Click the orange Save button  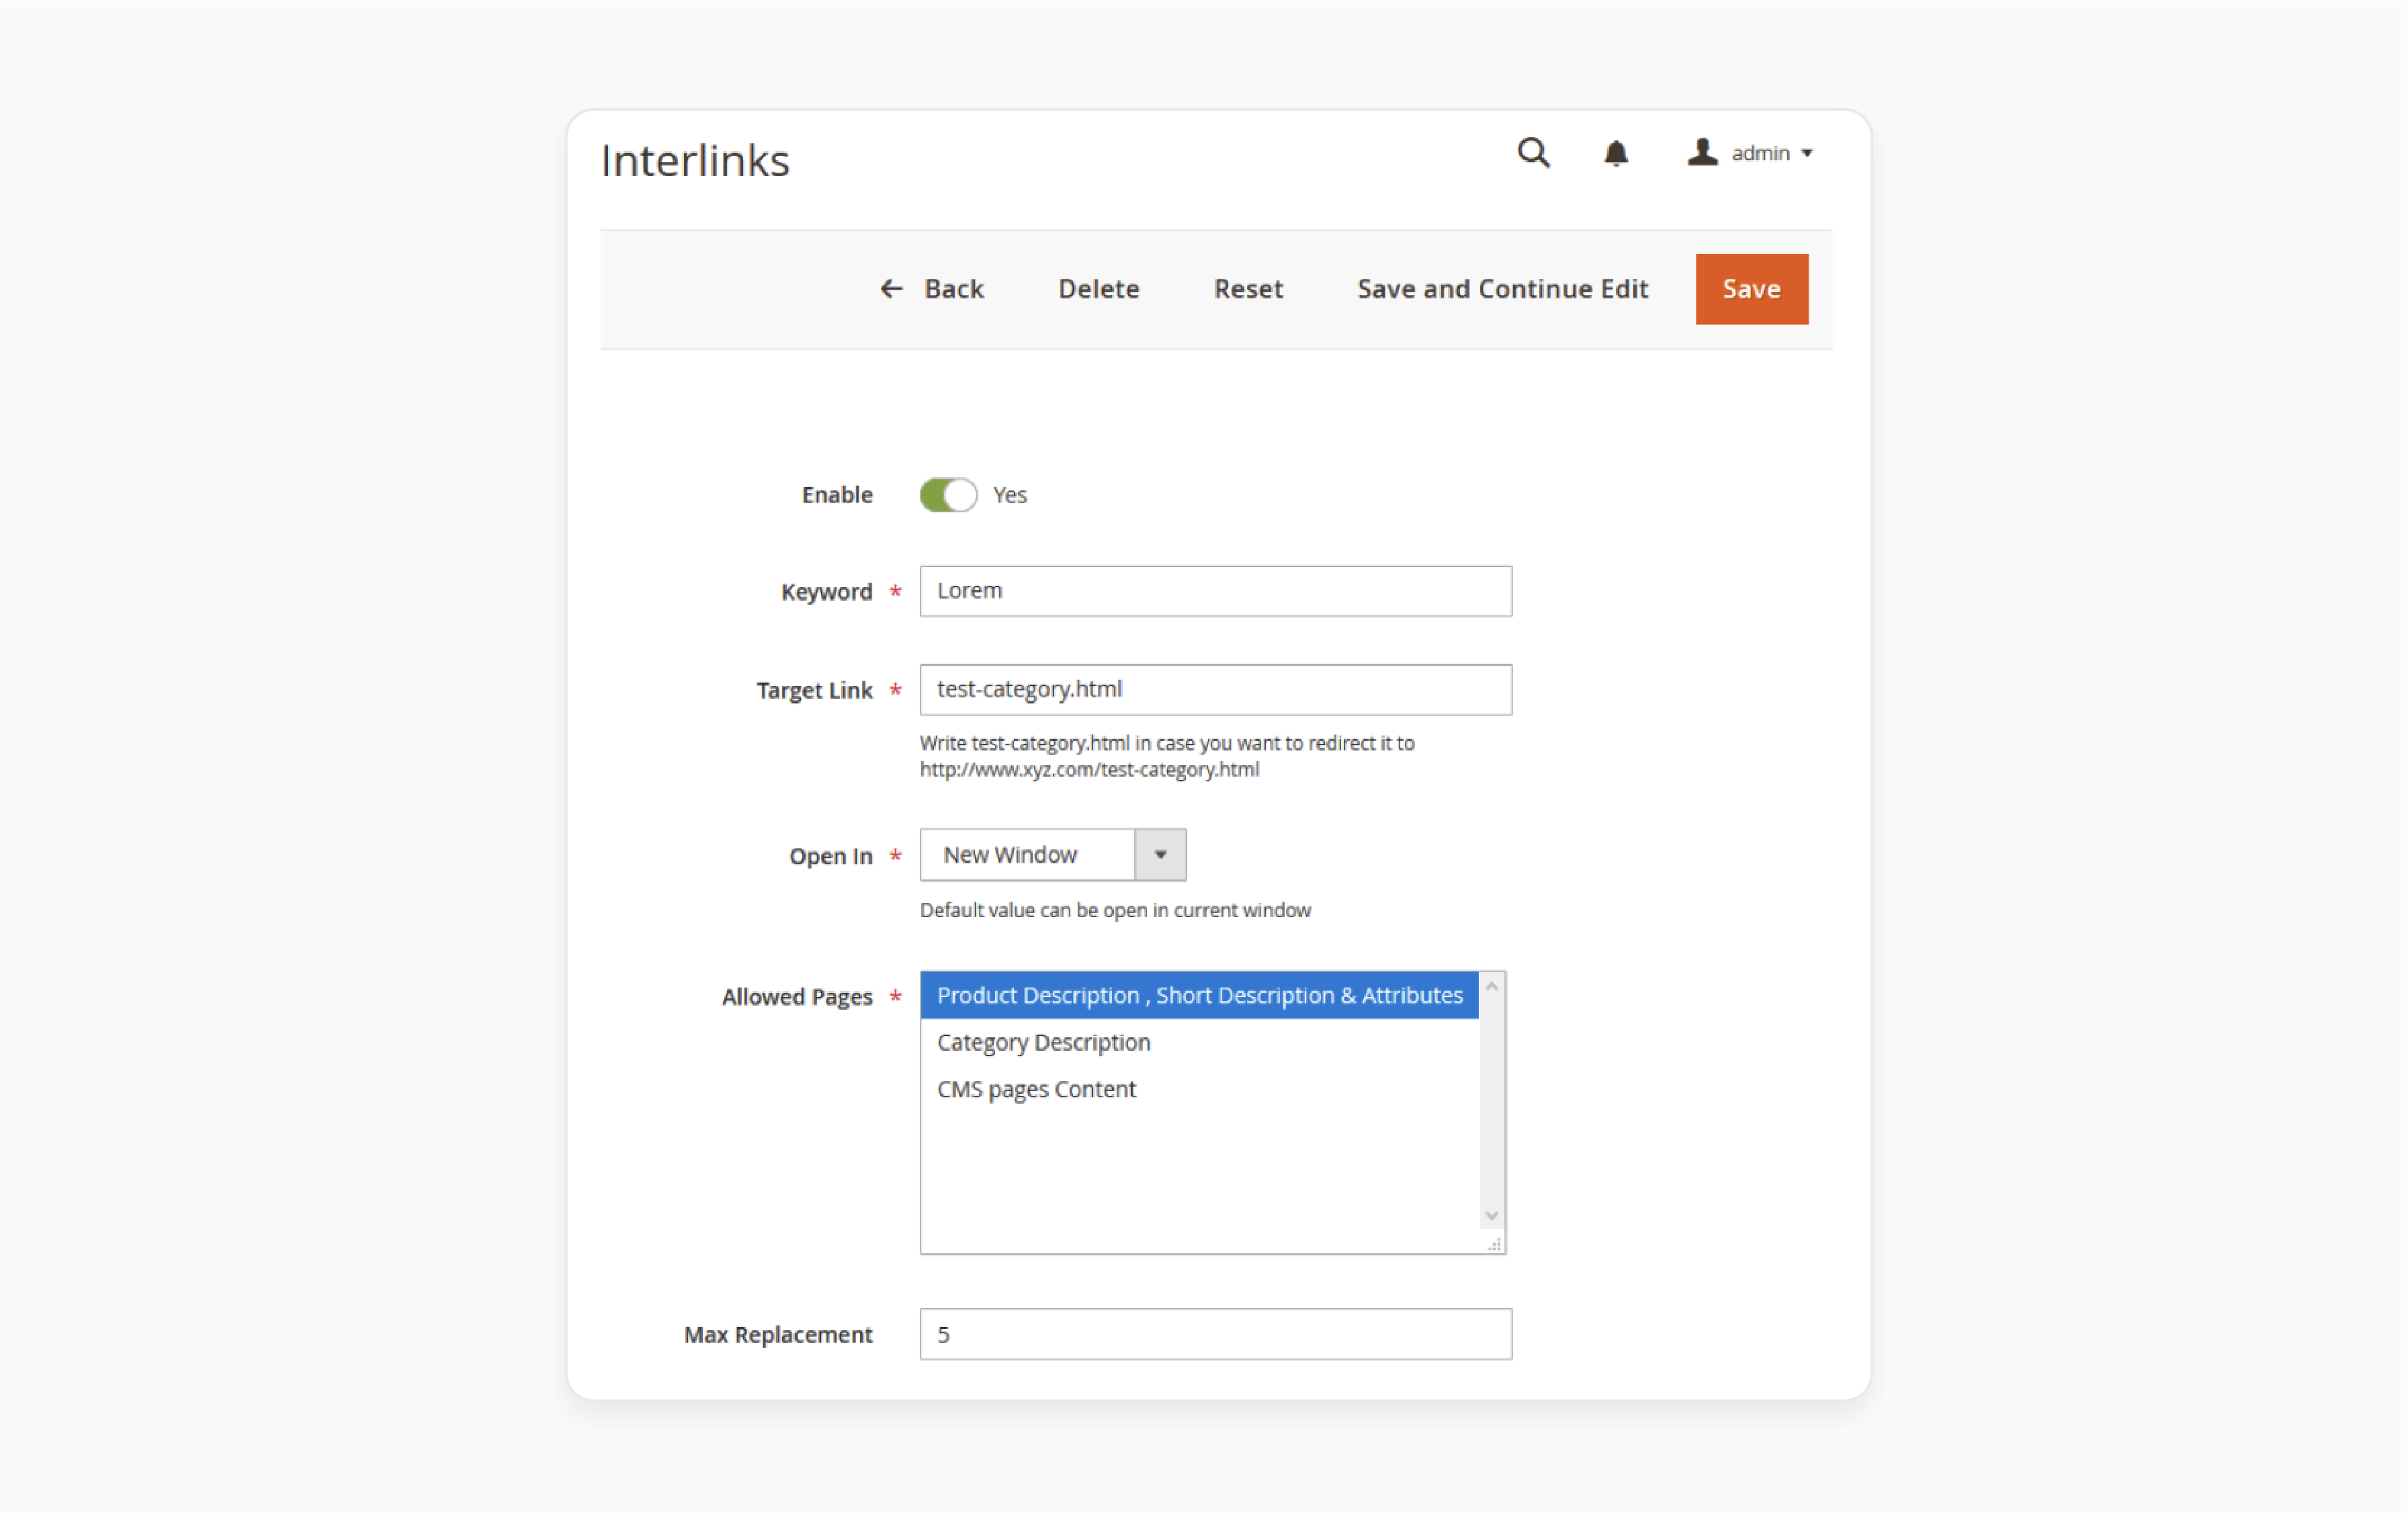[x=1751, y=289]
